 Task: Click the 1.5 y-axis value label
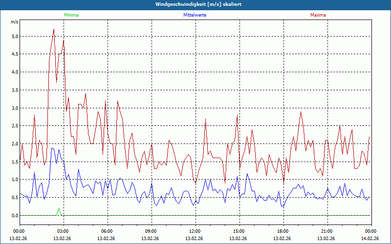coord(15,162)
